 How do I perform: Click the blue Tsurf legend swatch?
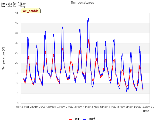coord(85,119)
